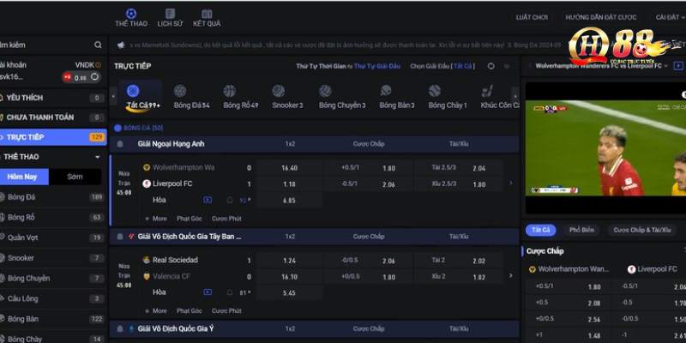Sort by Thứ Tự Giải Đấu

point(377,66)
